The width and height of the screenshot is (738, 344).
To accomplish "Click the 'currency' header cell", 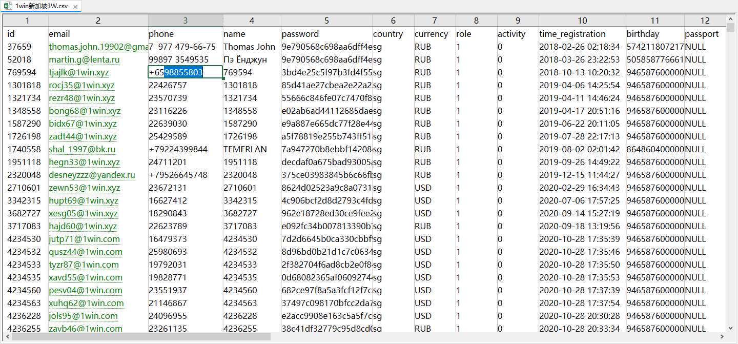I will tap(435, 34).
